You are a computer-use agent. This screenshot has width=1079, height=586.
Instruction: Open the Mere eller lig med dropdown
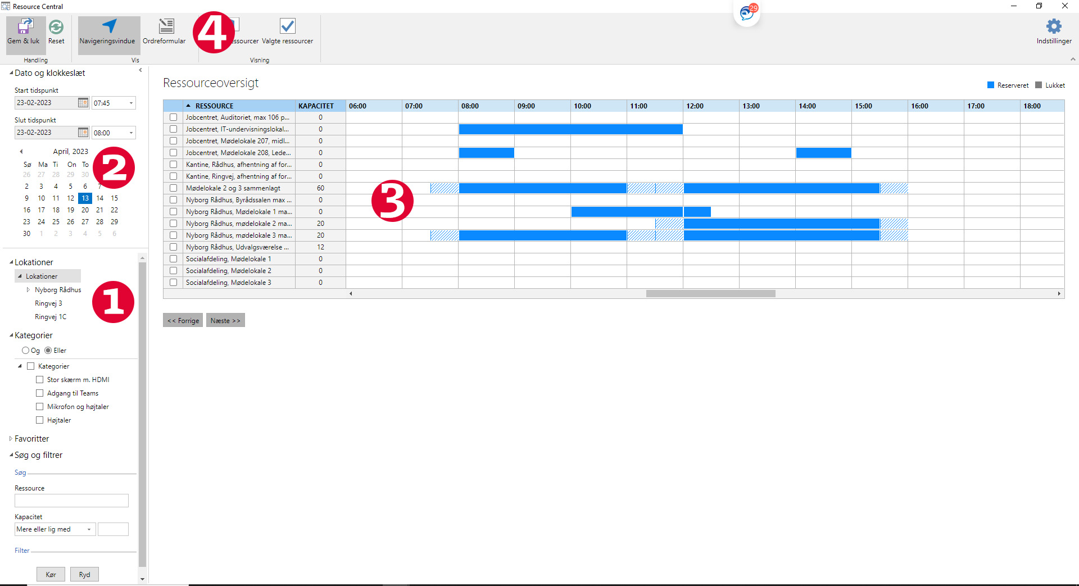(89, 529)
